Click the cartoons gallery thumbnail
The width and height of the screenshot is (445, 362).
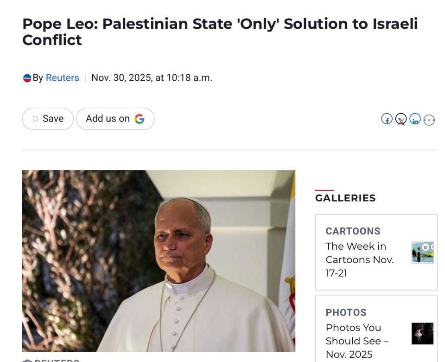[422, 252]
